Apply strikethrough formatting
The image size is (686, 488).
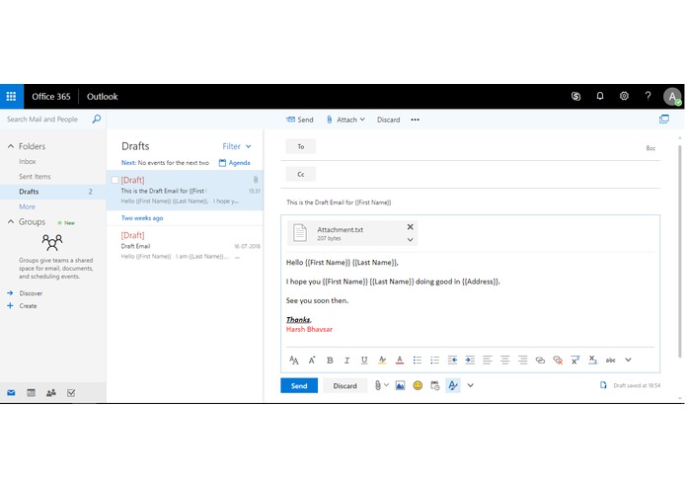point(610,360)
